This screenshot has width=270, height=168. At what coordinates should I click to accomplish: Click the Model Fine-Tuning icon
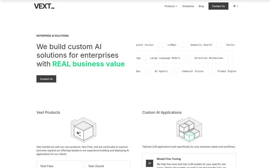click(150, 163)
